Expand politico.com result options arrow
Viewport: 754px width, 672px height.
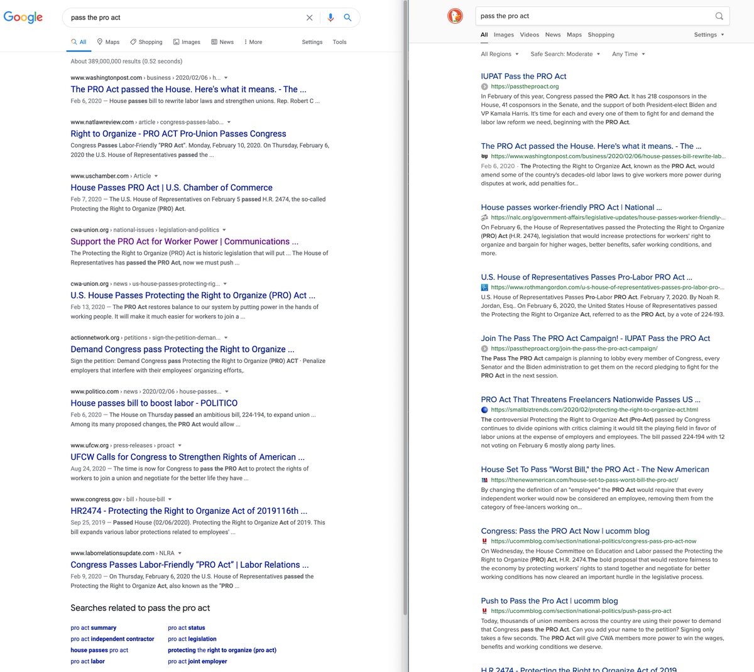pos(227,392)
